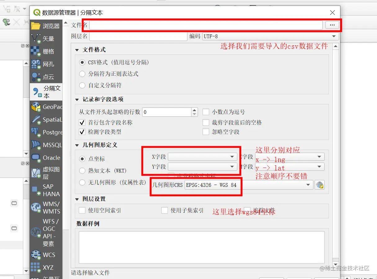Open the M字段 field dropdown

tap(290, 167)
